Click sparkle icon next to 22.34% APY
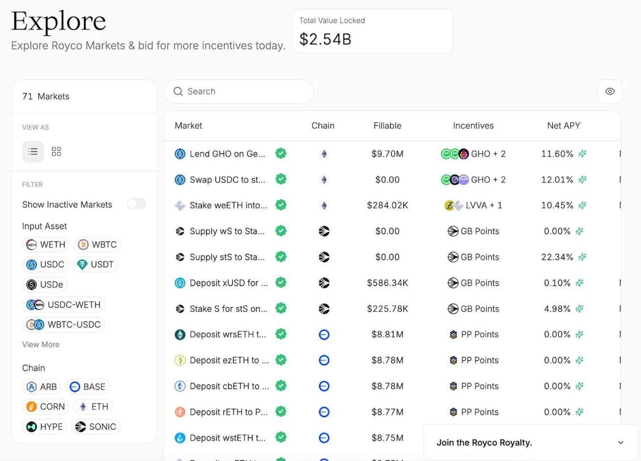This screenshot has width=641, height=461. (582, 257)
